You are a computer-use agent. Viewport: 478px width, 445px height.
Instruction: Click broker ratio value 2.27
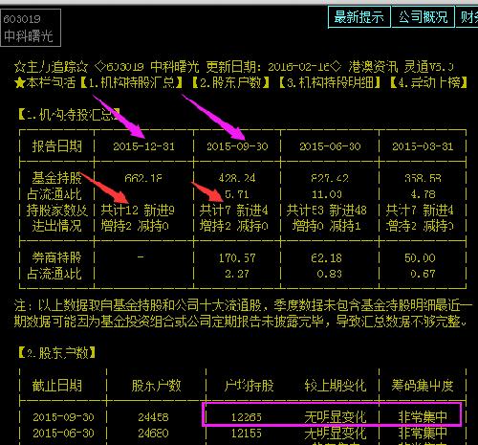click(237, 274)
